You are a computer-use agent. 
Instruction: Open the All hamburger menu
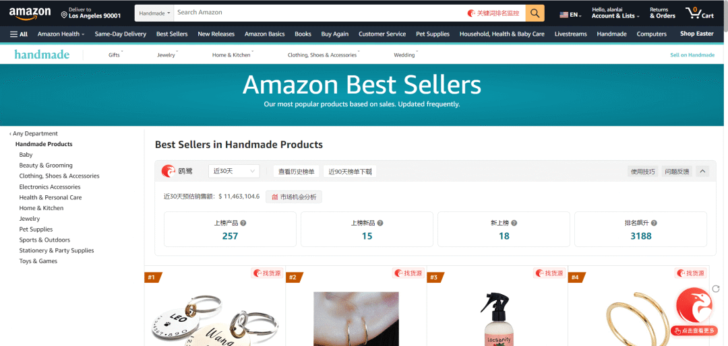point(19,34)
